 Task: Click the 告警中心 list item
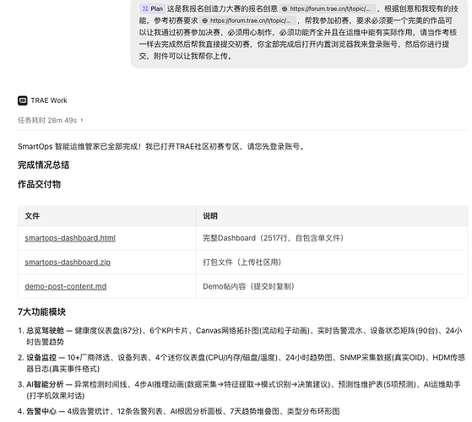click(x=179, y=411)
